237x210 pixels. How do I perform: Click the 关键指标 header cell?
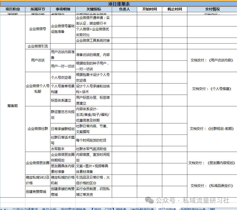pyautogui.click(x=94, y=9)
